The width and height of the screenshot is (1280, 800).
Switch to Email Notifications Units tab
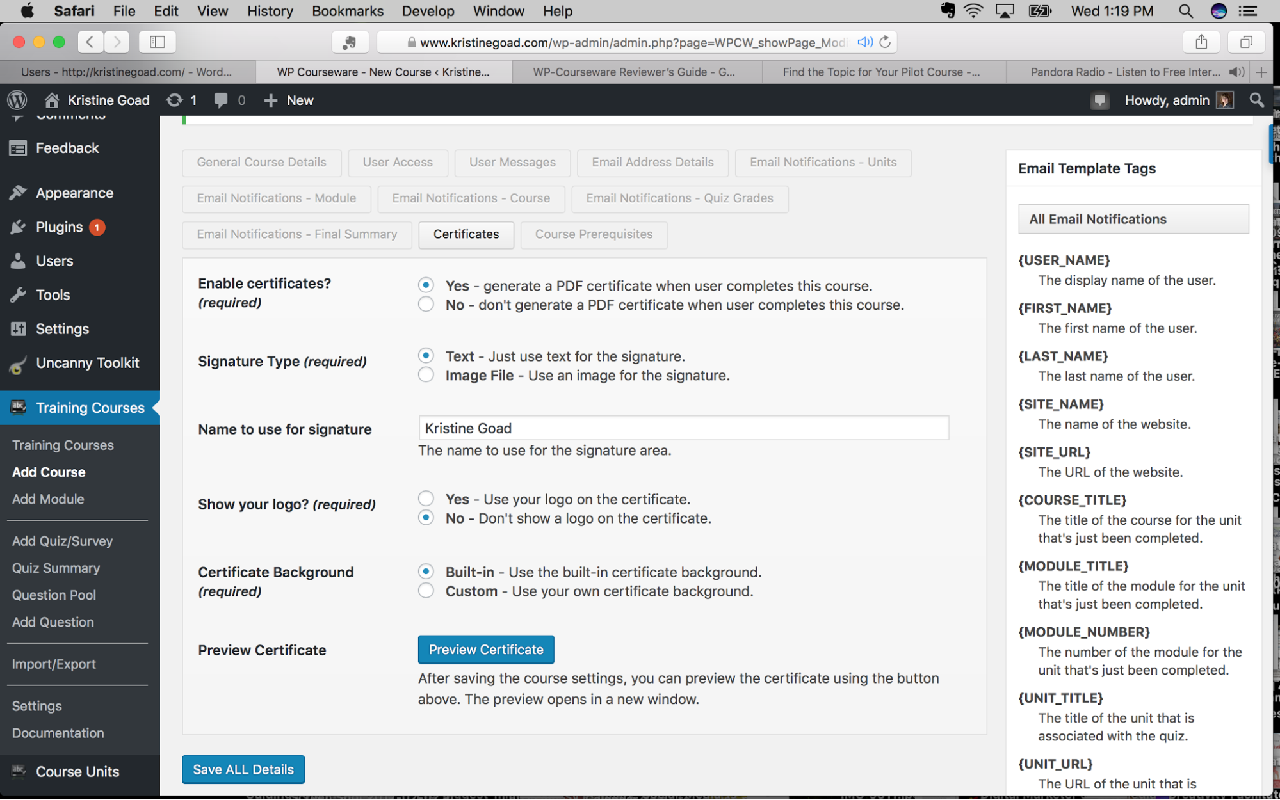pyautogui.click(x=823, y=161)
